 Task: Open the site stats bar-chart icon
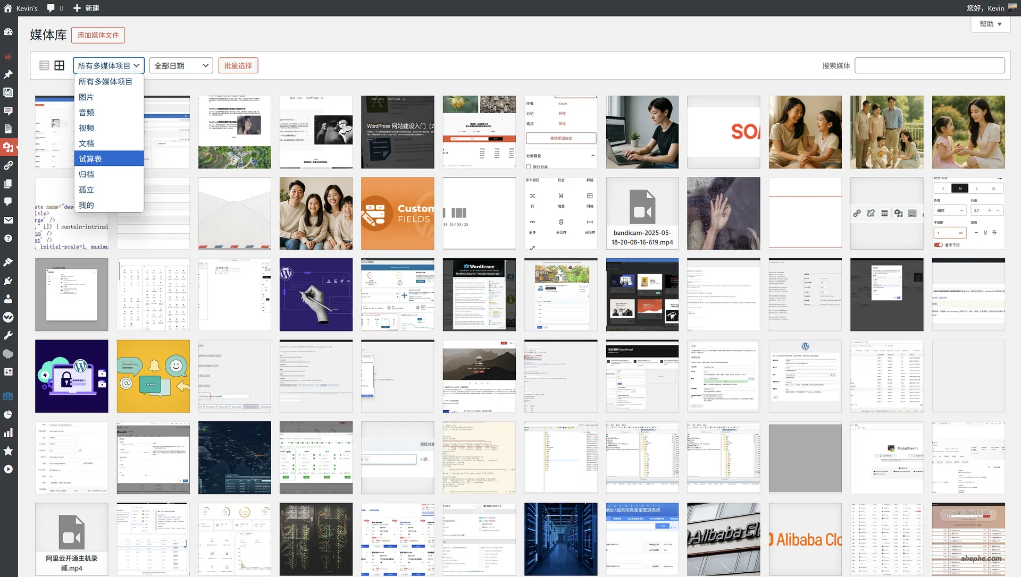click(9, 432)
